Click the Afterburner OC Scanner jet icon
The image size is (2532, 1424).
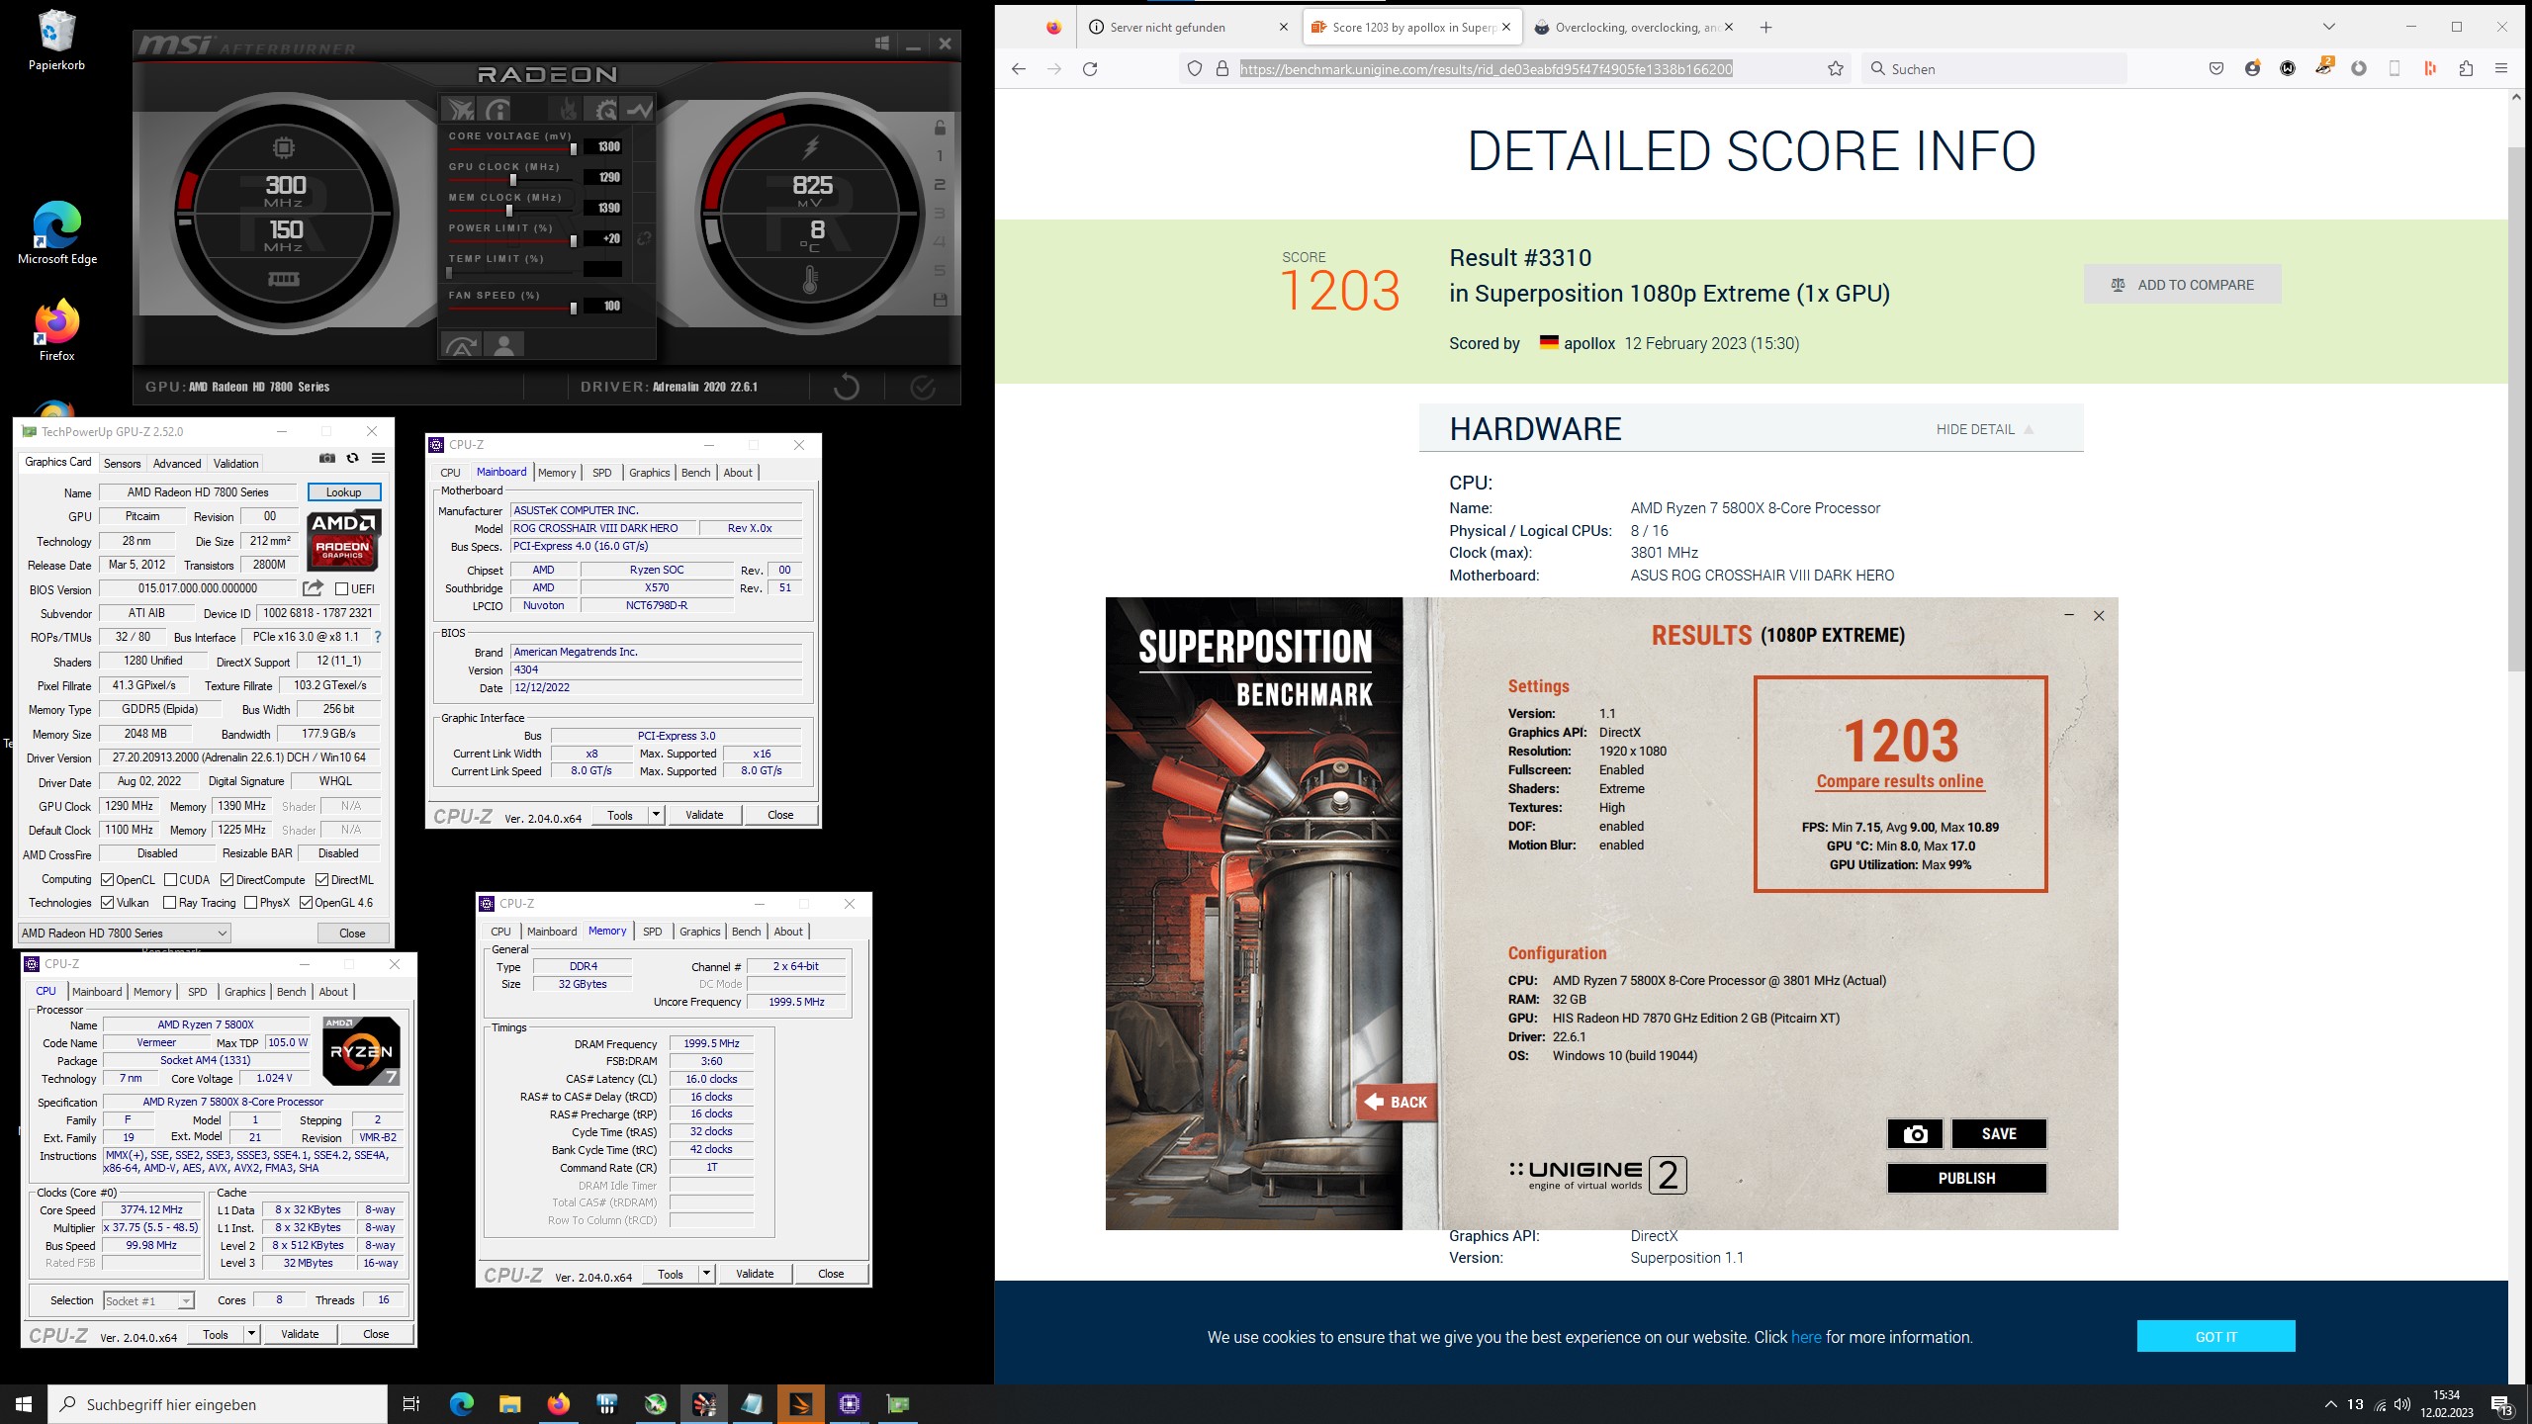[459, 109]
